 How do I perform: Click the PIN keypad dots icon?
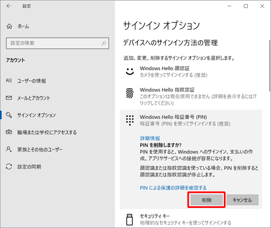click(130, 120)
